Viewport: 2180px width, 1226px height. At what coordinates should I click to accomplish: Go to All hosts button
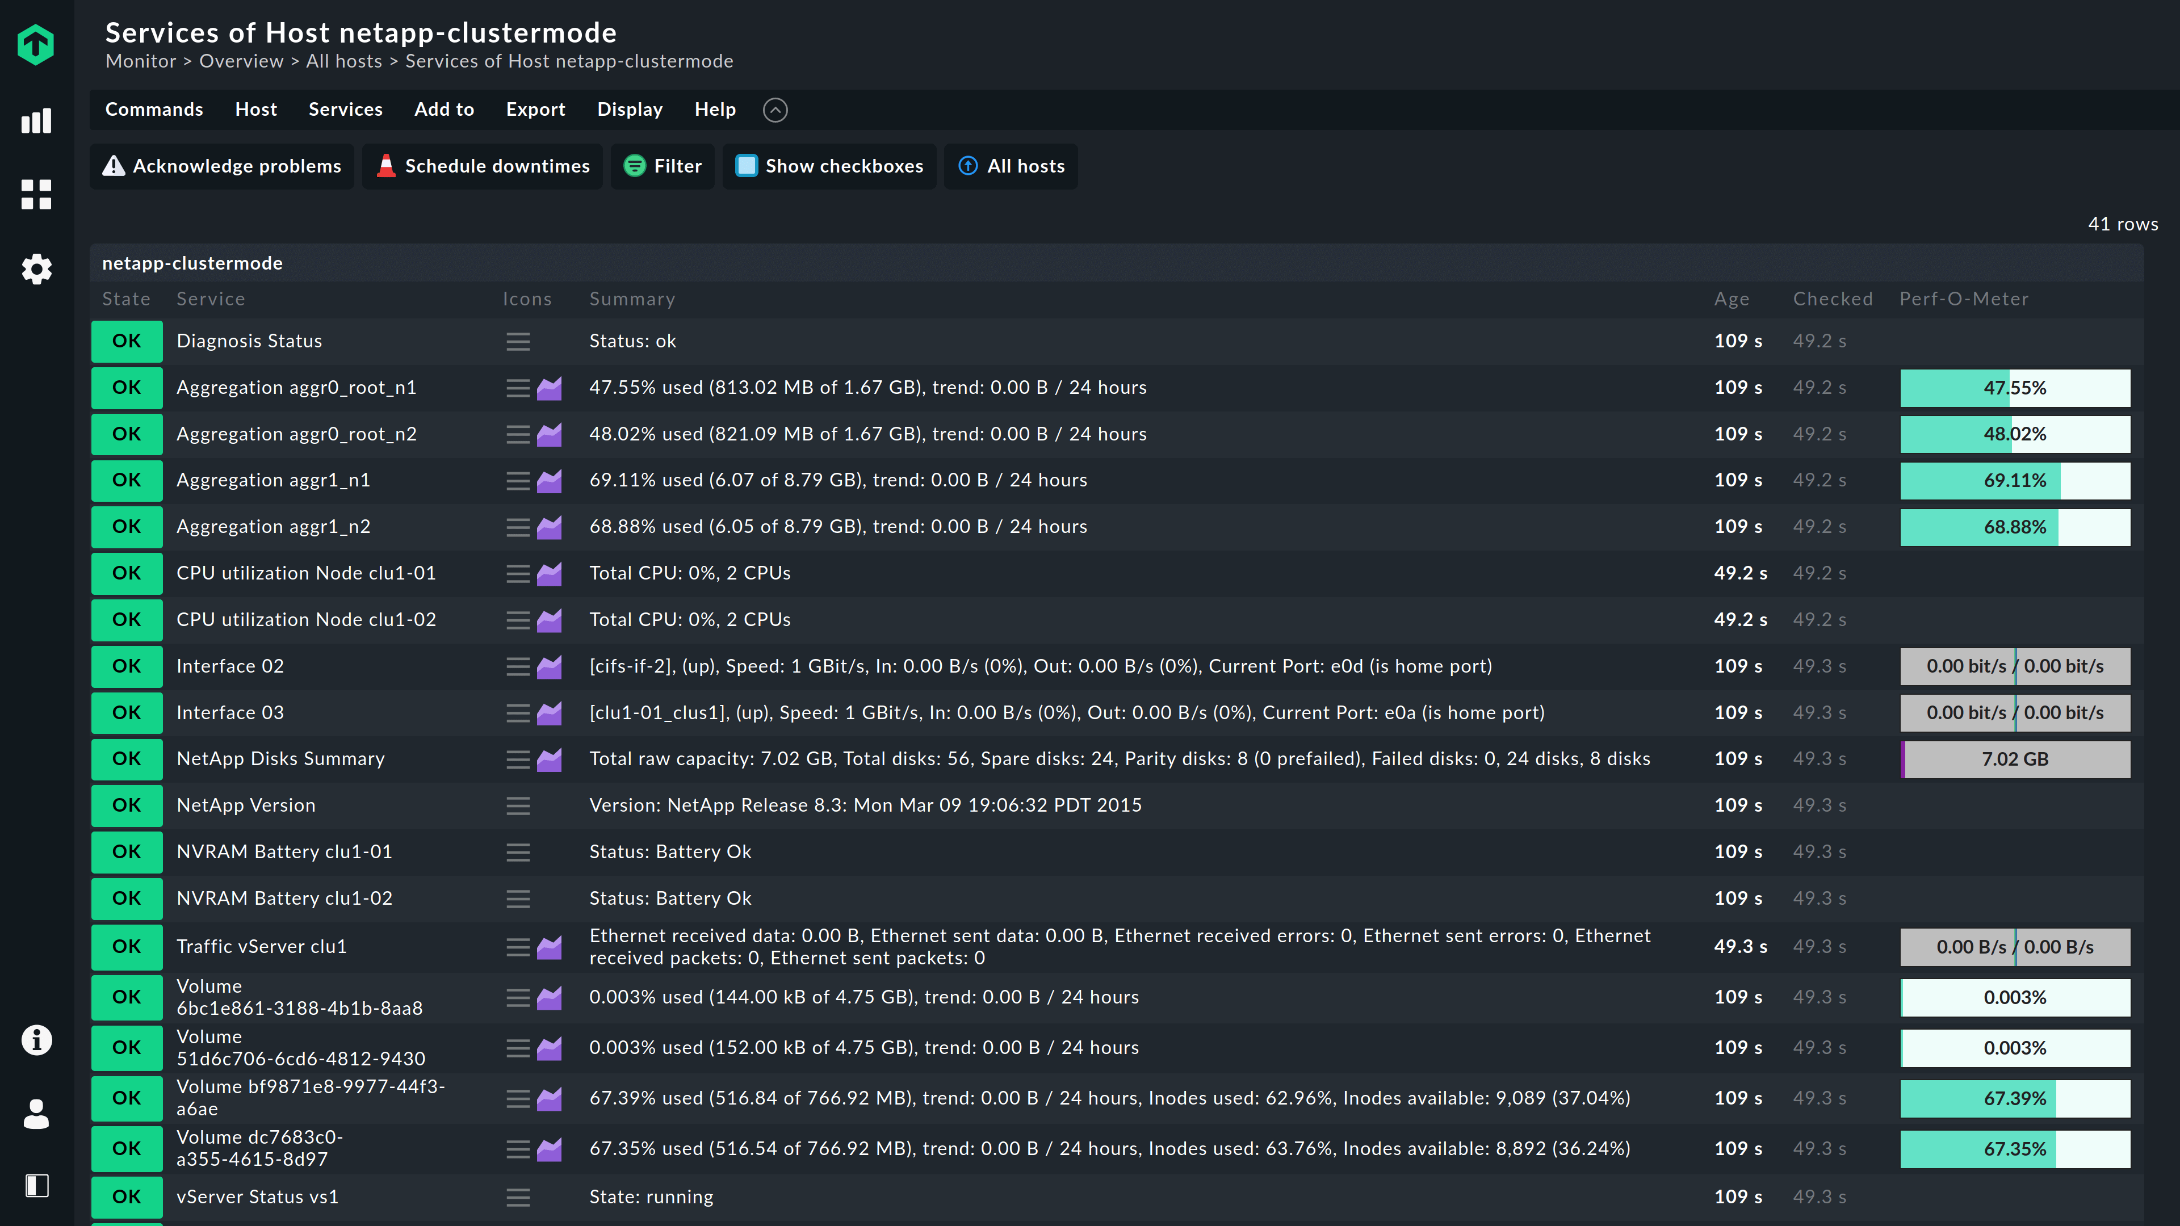[x=1011, y=166]
